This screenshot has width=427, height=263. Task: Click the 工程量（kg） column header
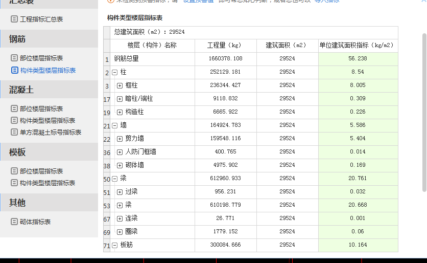(225, 46)
